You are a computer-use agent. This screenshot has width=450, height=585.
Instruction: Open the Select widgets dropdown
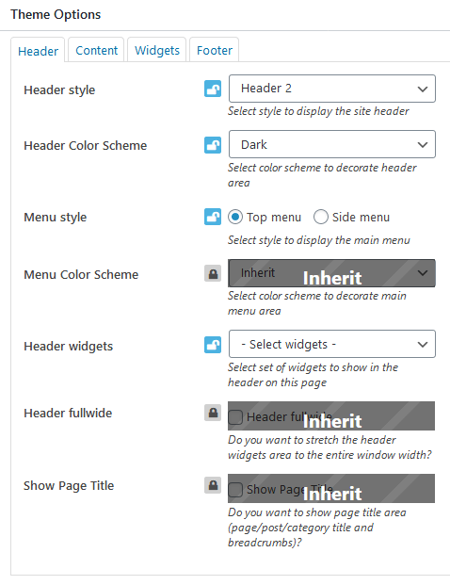[x=331, y=344]
